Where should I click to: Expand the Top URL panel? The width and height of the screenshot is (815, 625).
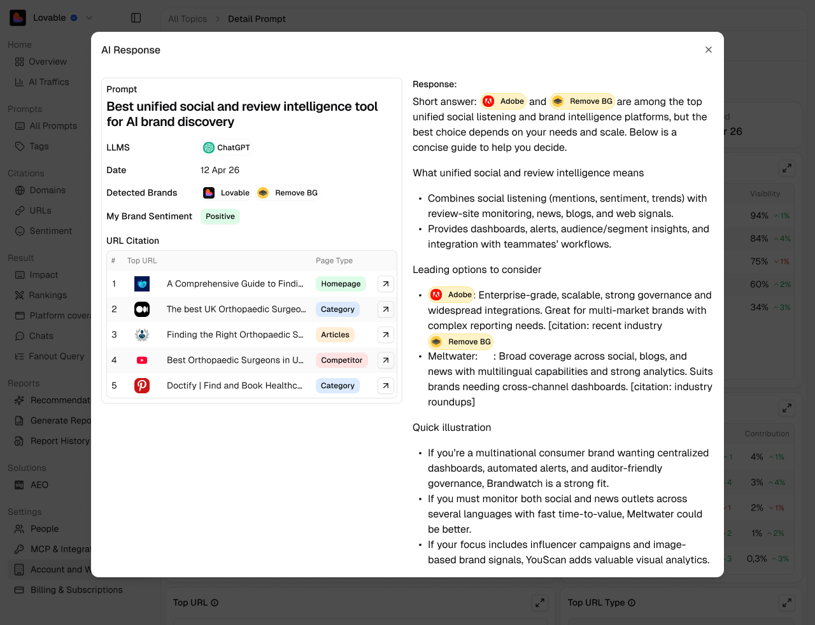pos(540,602)
